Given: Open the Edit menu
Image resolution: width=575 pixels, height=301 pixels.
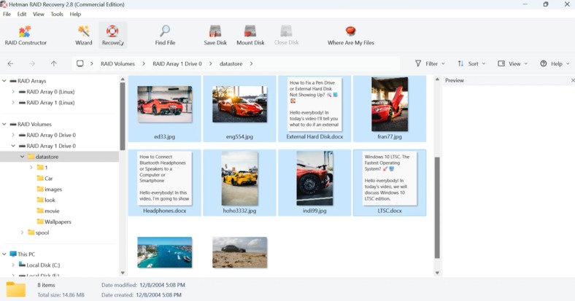Looking at the screenshot, I should click(22, 14).
